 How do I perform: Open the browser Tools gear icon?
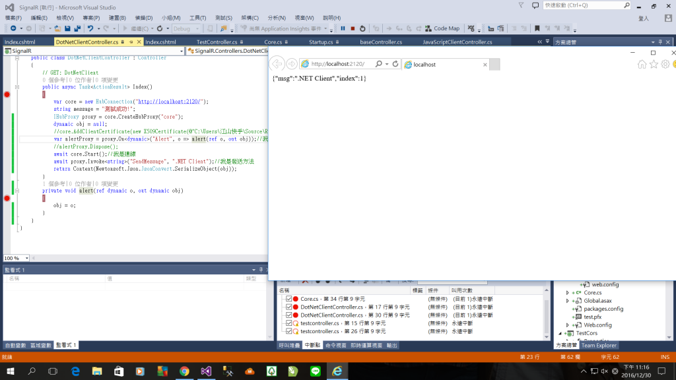coord(665,64)
